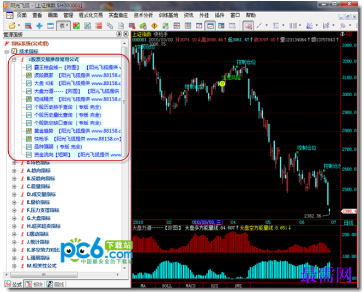362x292 pixels.
Task: Toggle the highlighted chart window toolbar button
Action: coord(210,26)
